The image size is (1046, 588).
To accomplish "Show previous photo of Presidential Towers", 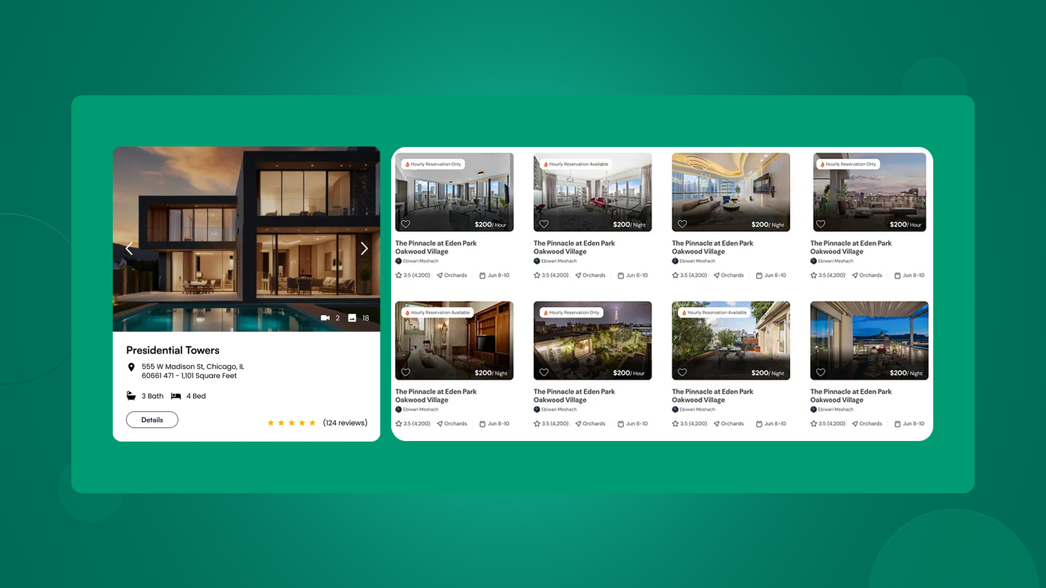I will [129, 249].
